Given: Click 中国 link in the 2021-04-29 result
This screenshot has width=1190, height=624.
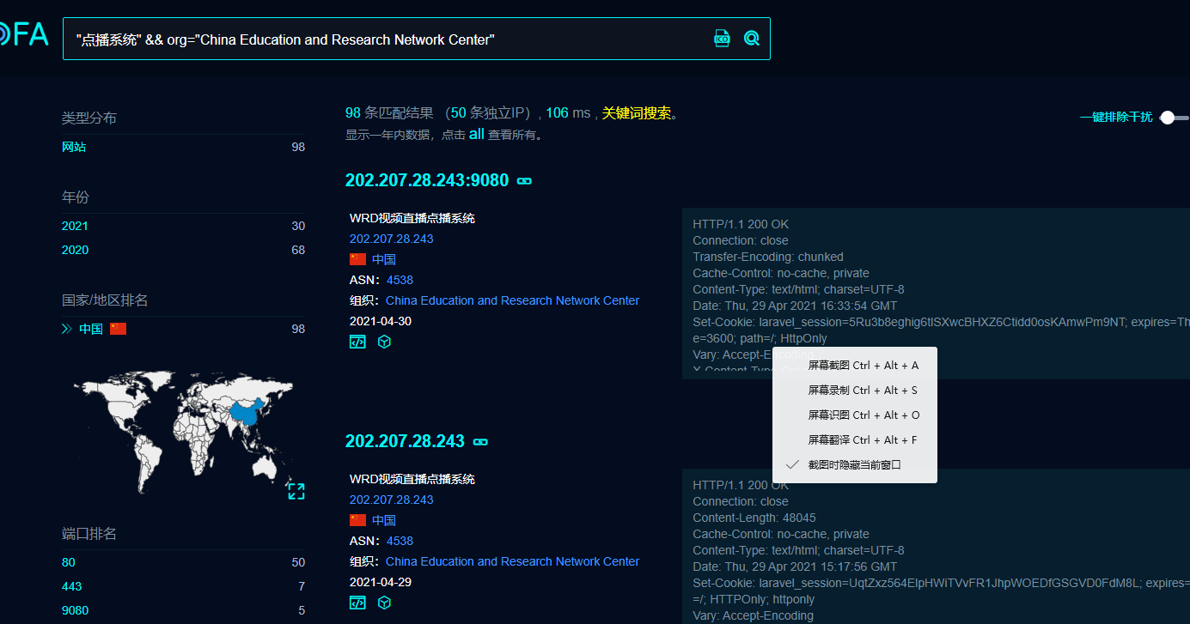Looking at the screenshot, I should click(x=384, y=520).
